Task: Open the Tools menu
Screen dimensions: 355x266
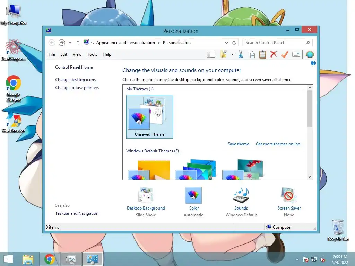Action: 92,54
